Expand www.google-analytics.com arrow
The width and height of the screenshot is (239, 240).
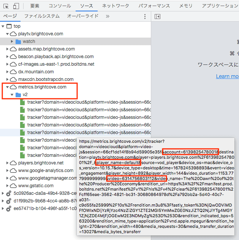(7, 171)
